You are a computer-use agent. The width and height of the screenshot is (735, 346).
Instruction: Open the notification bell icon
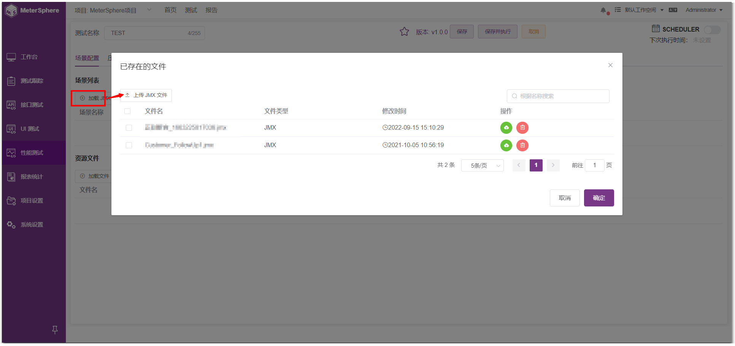[603, 10]
